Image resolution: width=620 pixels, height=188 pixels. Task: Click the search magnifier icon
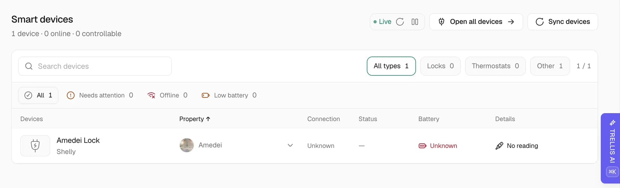29,66
